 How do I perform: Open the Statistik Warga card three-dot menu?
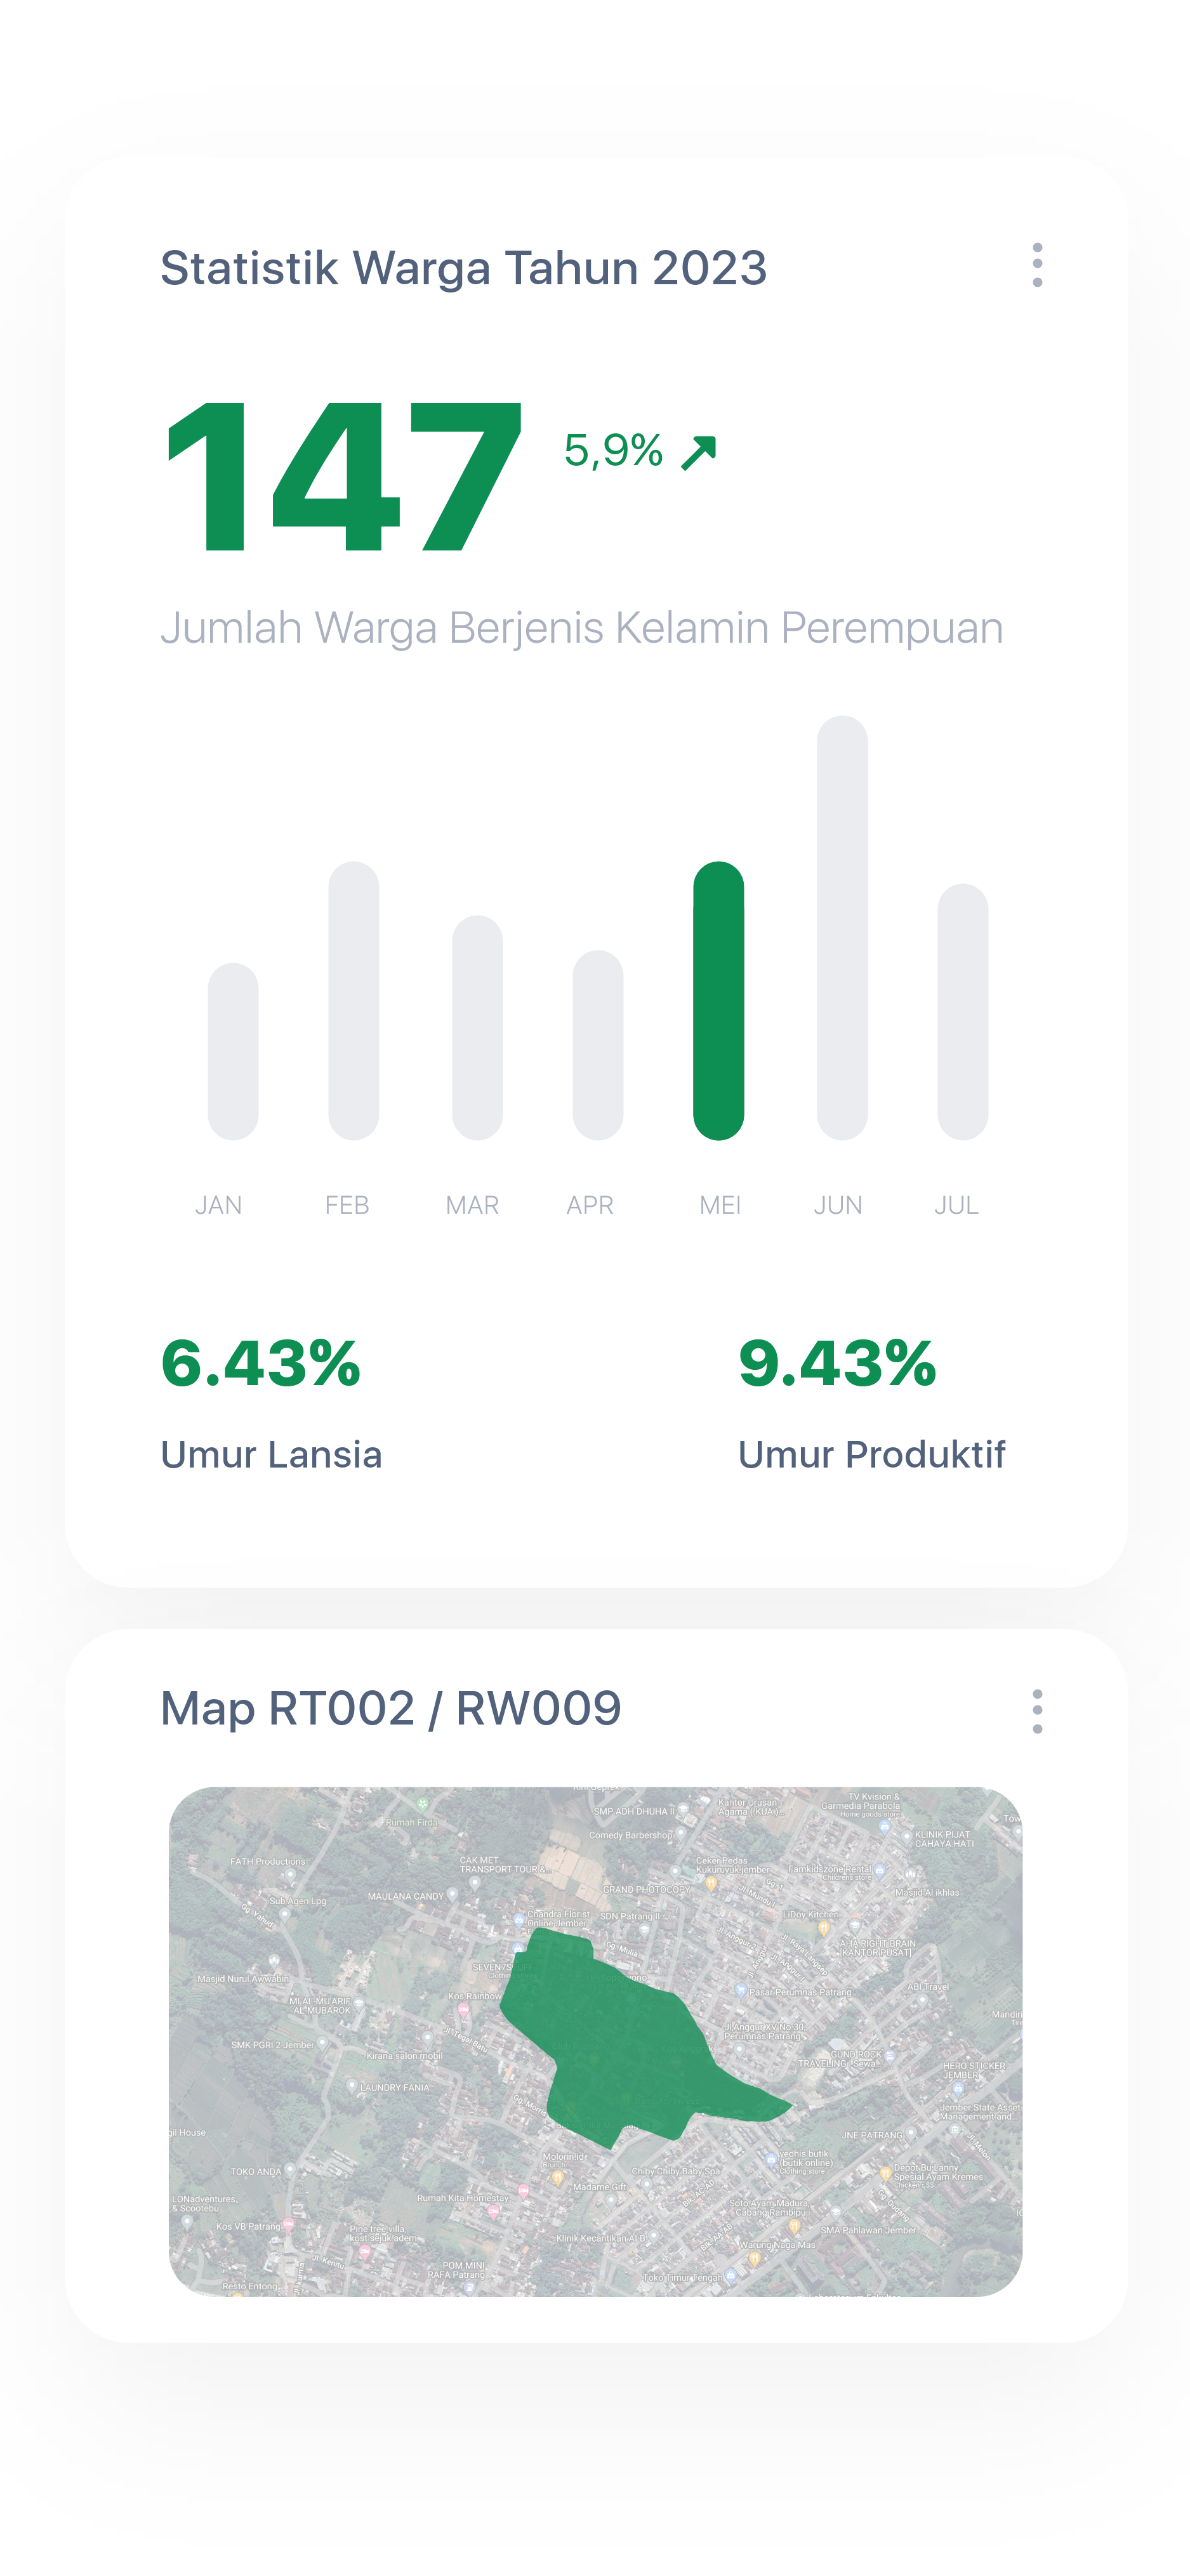pos(1037,265)
